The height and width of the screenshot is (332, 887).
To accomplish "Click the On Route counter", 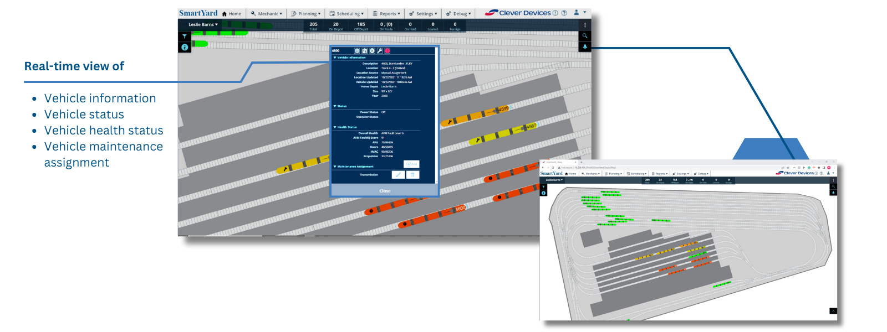I will coord(386,26).
